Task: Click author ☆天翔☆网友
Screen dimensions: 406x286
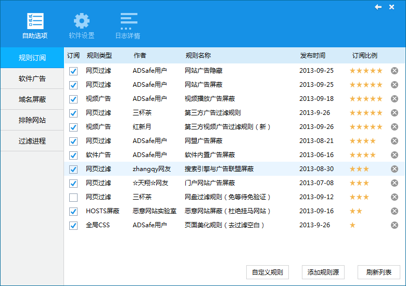Action: 150,183
